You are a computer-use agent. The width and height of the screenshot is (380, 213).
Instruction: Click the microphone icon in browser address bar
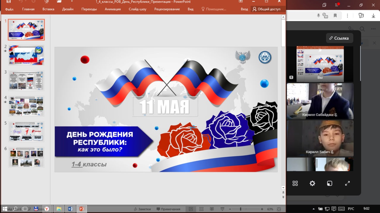click(318, 15)
